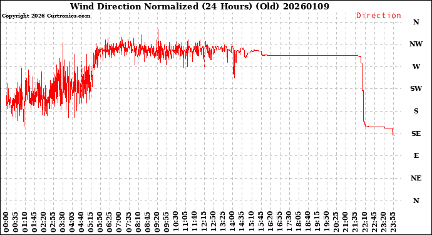The width and height of the screenshot is (432, 235).
Task: Click the '05:50' time axis label
Action: click(101, 222)
